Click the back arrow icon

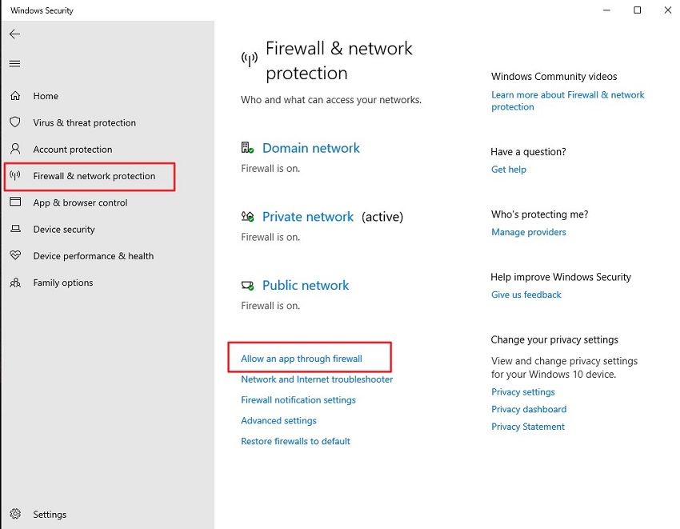(15, 34)
